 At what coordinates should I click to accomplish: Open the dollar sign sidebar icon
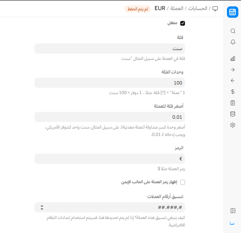click(233, 92)
